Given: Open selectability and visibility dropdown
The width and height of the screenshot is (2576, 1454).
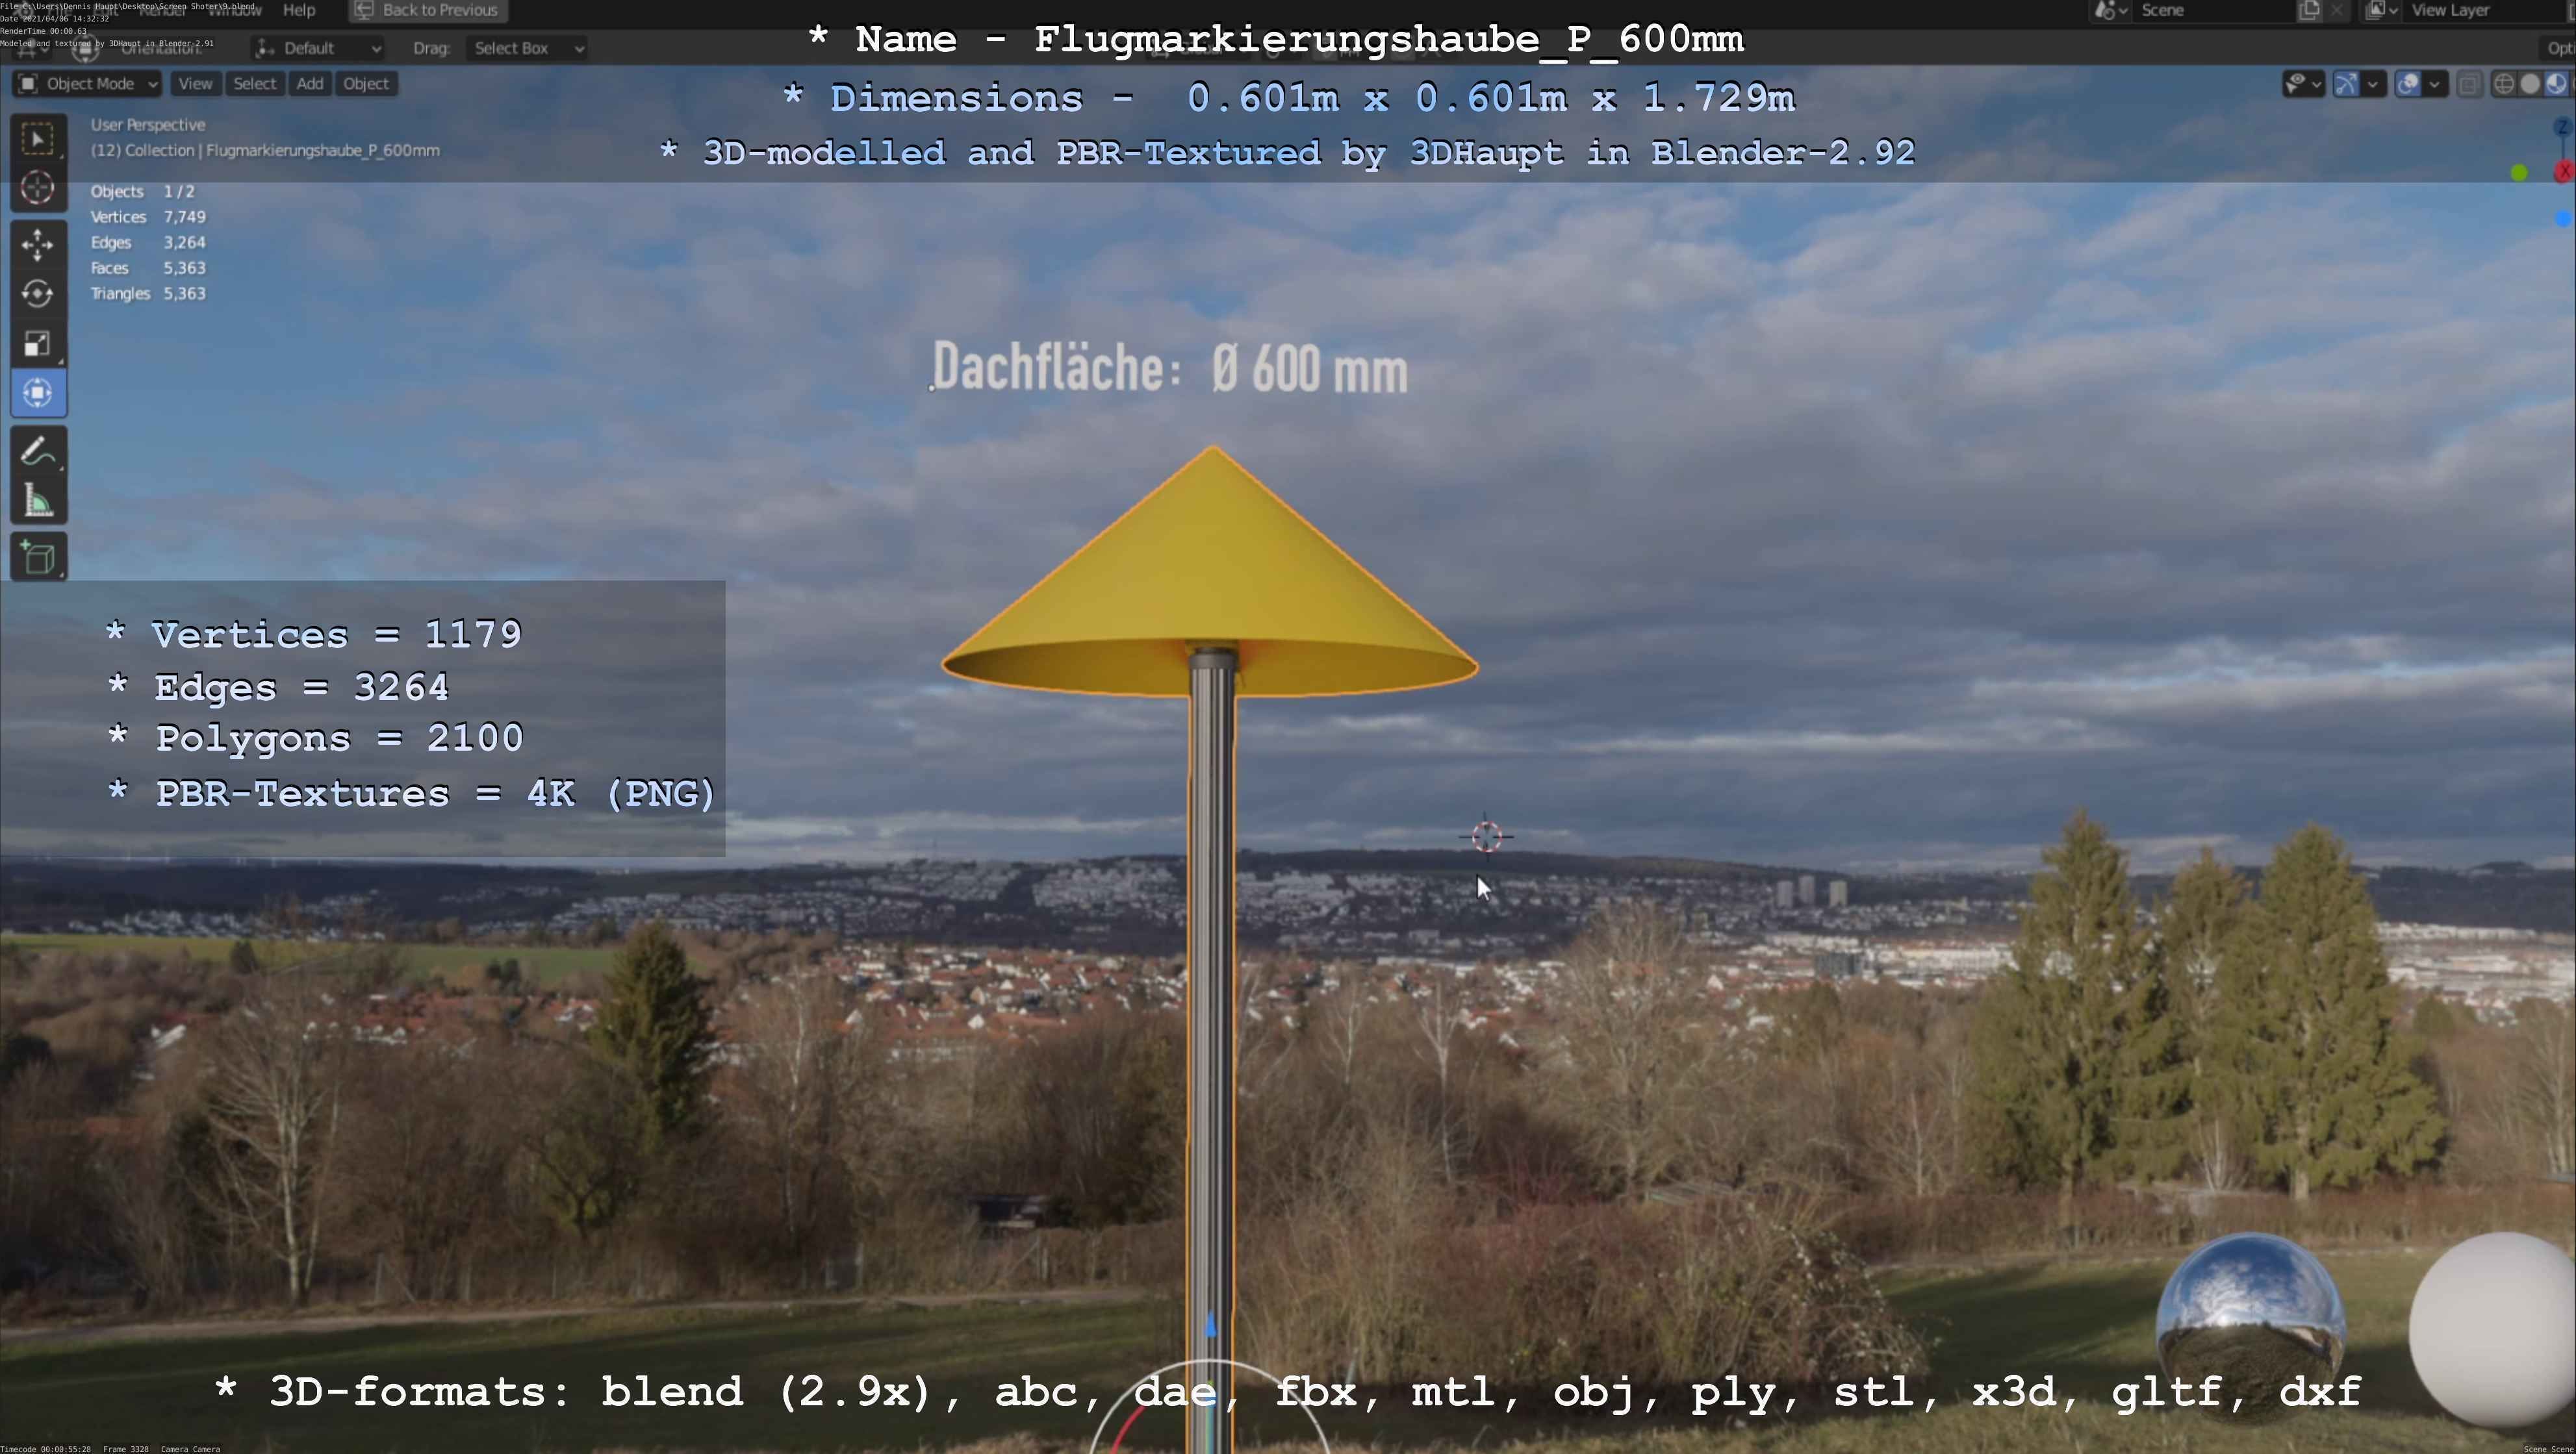Looking at the screenshot, I should [2303, 84].
